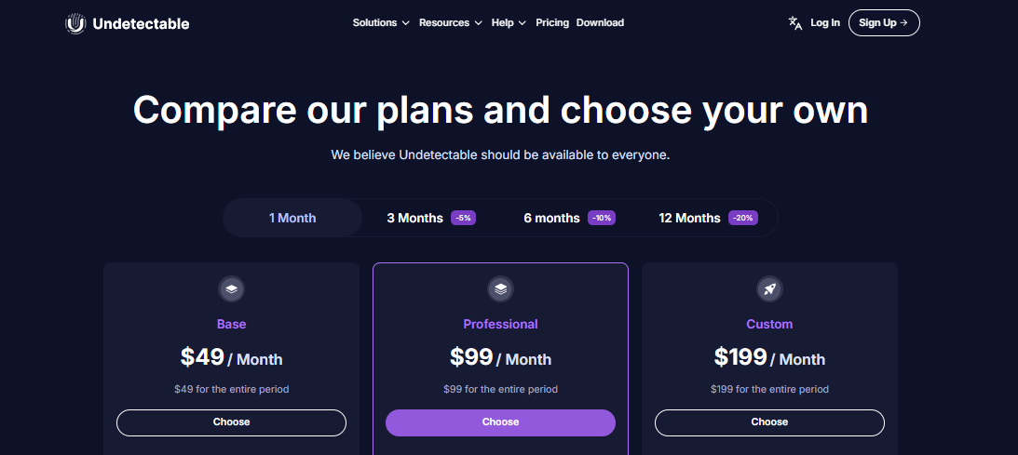Click the Custom plan rocket icon
The height and width of the screenshot is (455, 1018).
770,289
